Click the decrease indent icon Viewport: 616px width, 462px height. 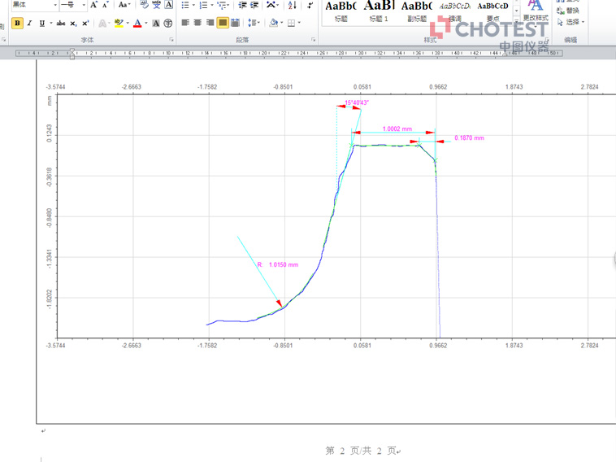tap(243, 5)
